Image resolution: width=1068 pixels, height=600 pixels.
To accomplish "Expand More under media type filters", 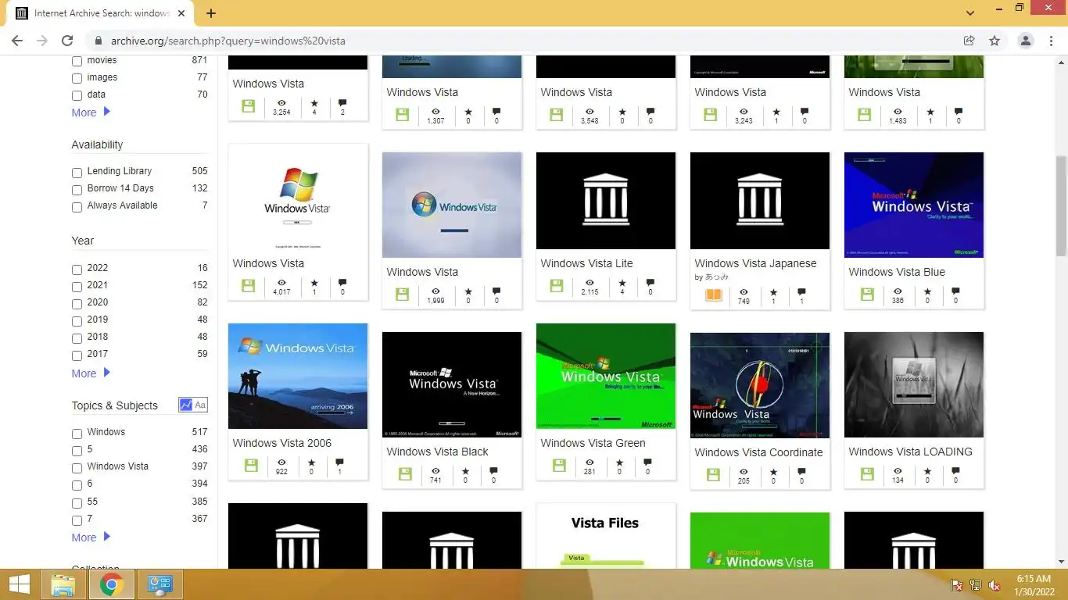I will 91,112.
